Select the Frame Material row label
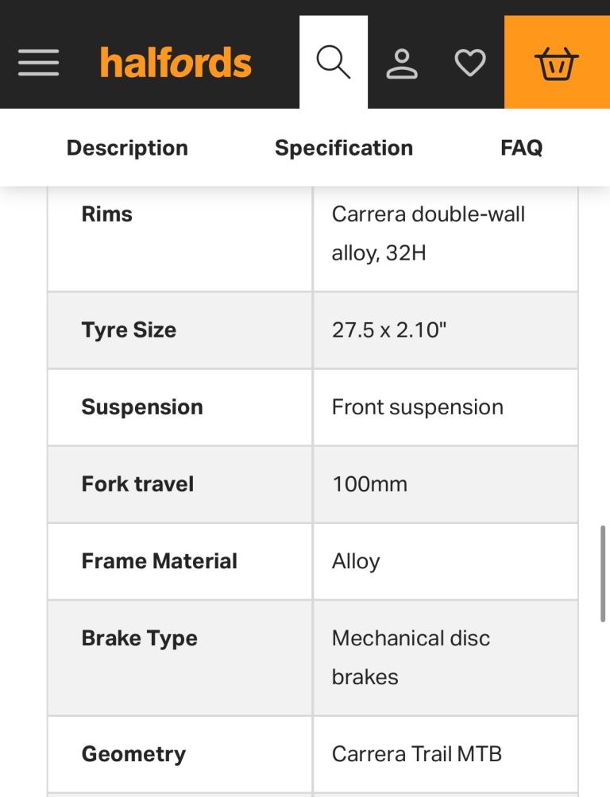The image size is (610, 797). coord(160,561)
